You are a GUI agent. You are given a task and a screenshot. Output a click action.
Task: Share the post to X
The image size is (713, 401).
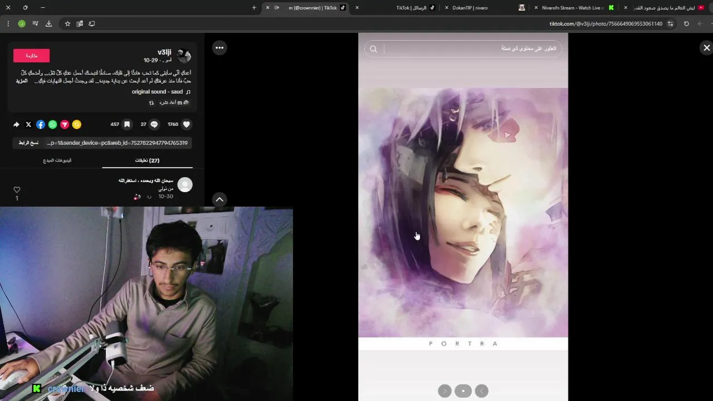pos(28,124)
